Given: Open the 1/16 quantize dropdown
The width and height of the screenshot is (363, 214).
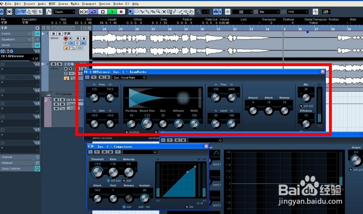Looking at the screenshot, I should pos(298,11).
